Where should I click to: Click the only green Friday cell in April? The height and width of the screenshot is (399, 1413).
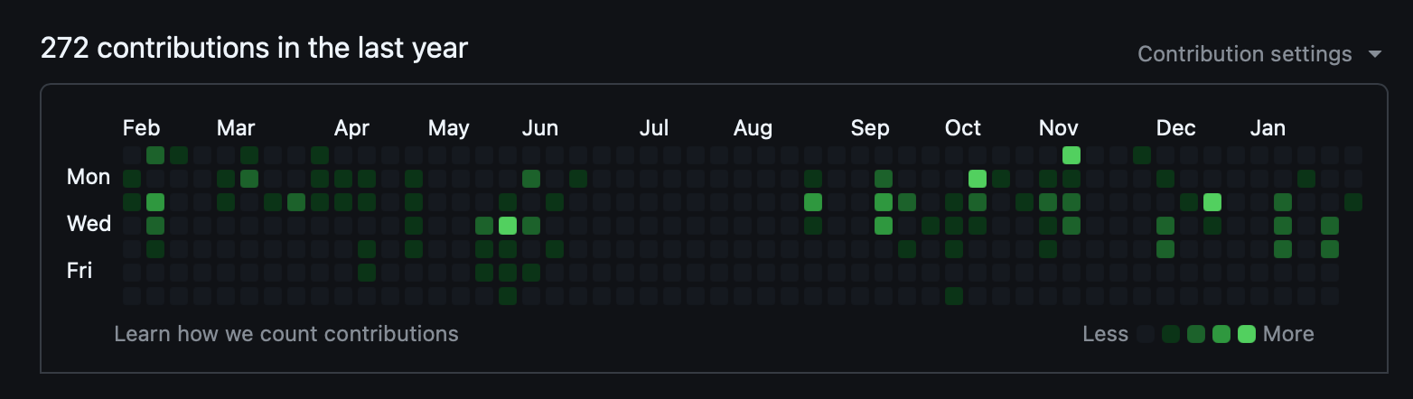(367, 273)
